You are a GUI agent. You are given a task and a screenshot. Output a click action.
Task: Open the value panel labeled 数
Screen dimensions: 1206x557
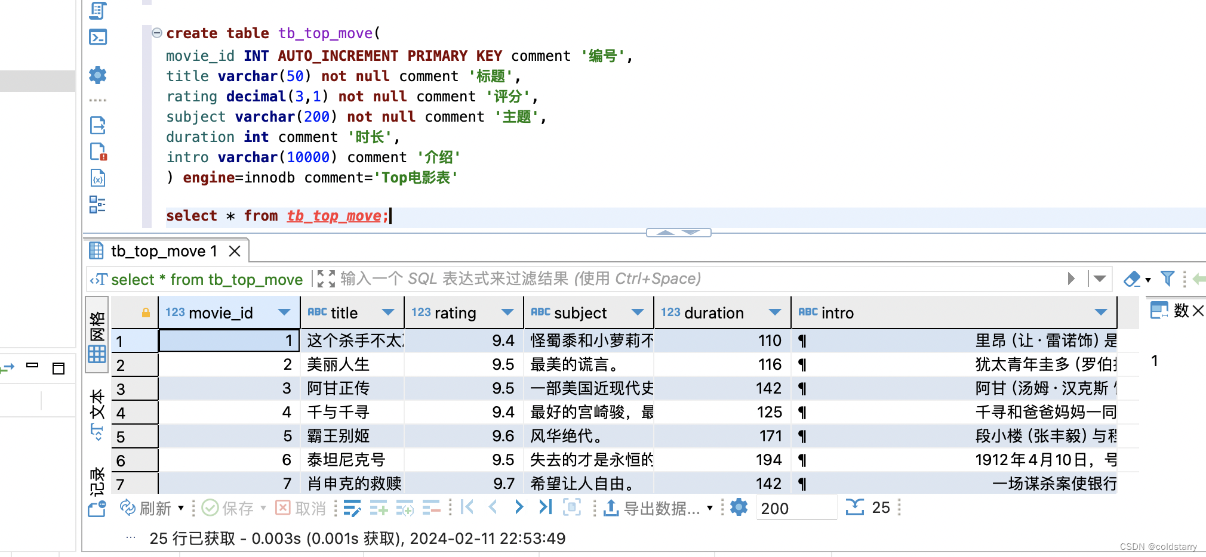click(x=1170, y=310)
